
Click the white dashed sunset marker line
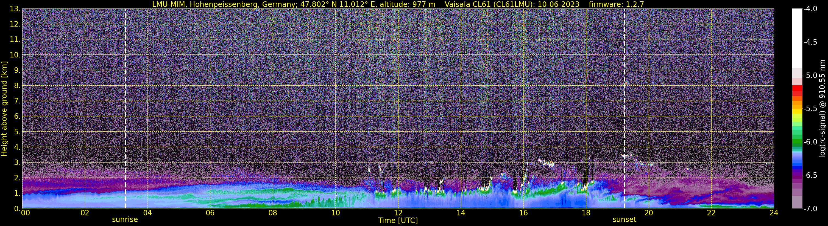(625, 109)
